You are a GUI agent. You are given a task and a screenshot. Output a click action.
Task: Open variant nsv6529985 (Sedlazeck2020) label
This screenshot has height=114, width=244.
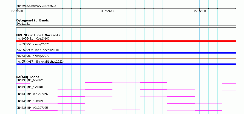click(x=38, y=50)
